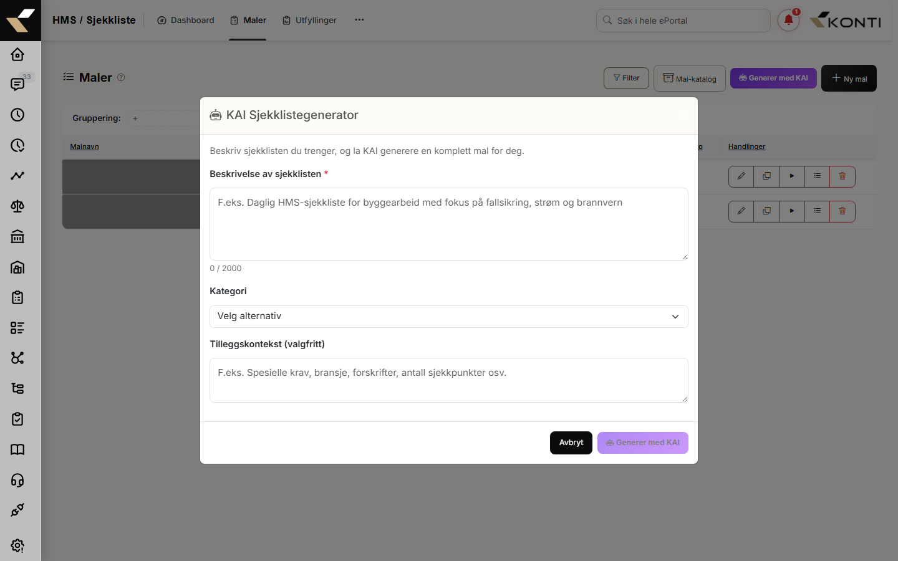Focus the Beskrivelse av sjekklisten text area

(x=449, y=224)
